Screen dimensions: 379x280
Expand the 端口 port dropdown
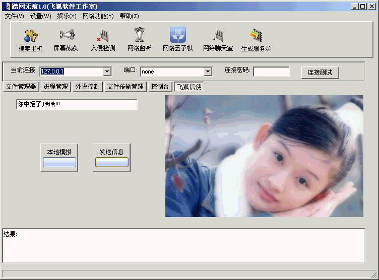(208, 72)
